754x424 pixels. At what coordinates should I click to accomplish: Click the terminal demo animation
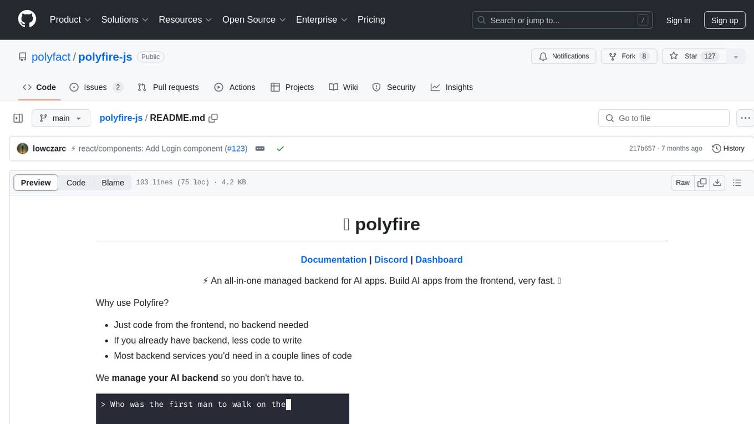[222, 408]
